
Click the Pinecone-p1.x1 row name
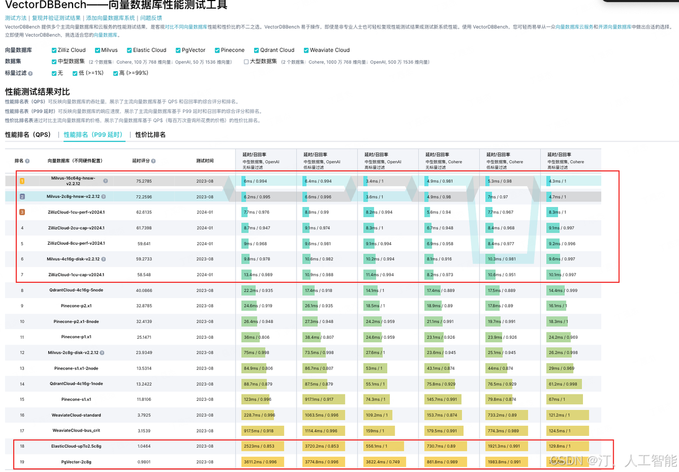(x=76, y=337)
